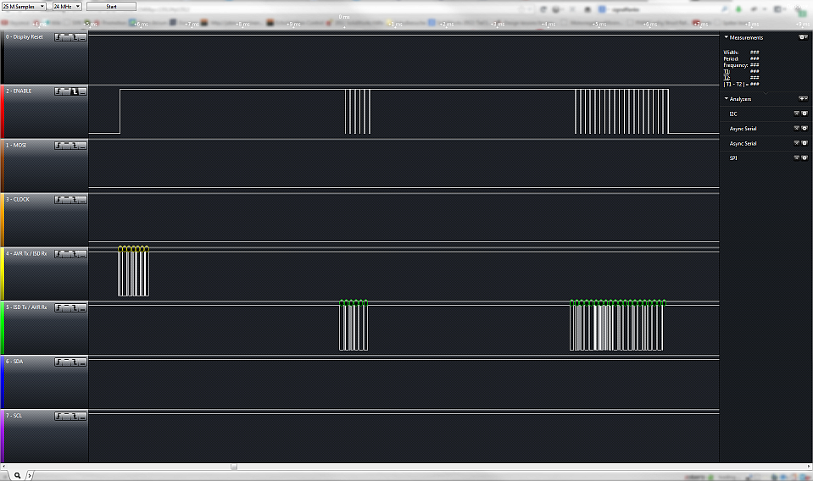Image resolution: width=813 pixels, height=481 pixels.
Task: Click the Width measurement value
Action: pos(755,53)
